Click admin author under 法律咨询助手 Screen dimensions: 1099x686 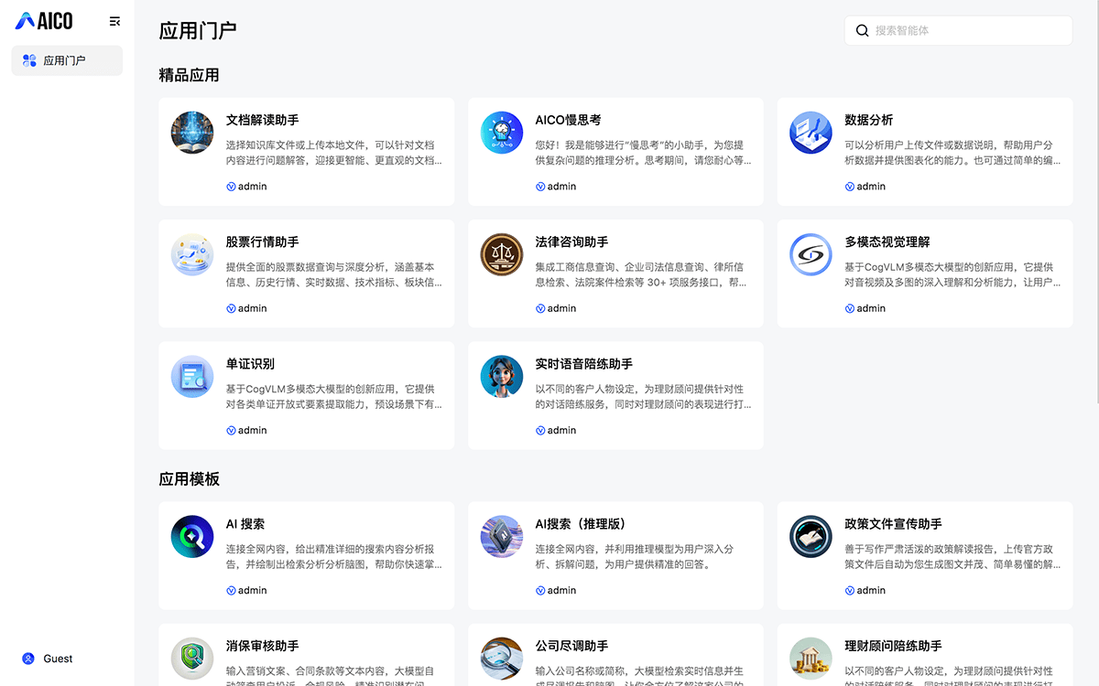tap(556, 308)
